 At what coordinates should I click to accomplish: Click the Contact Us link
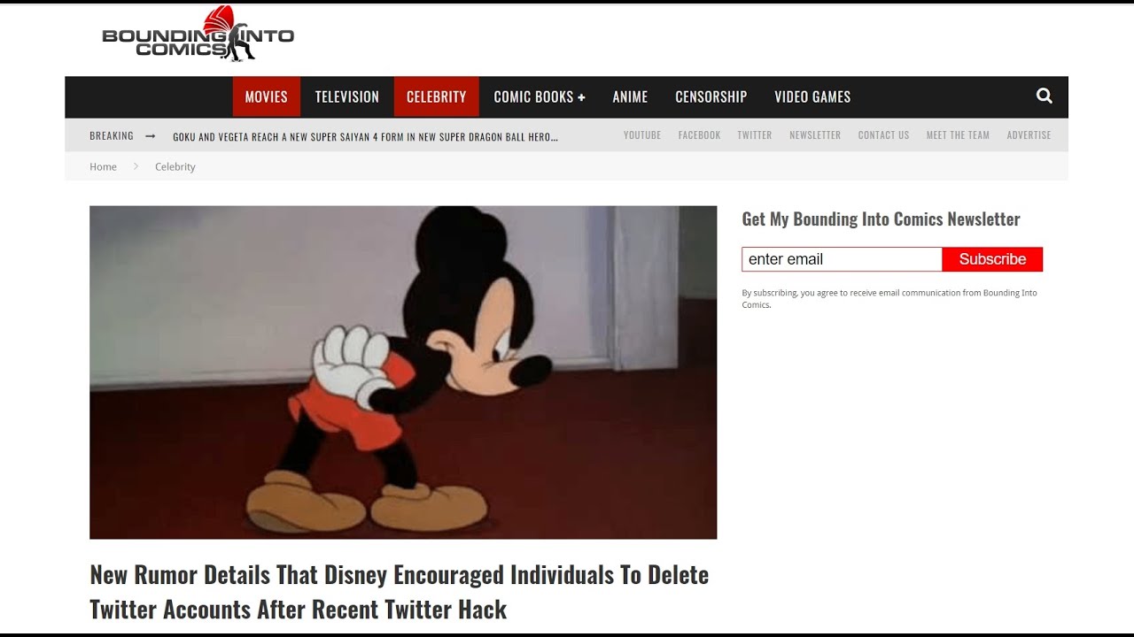click(883, 135)
